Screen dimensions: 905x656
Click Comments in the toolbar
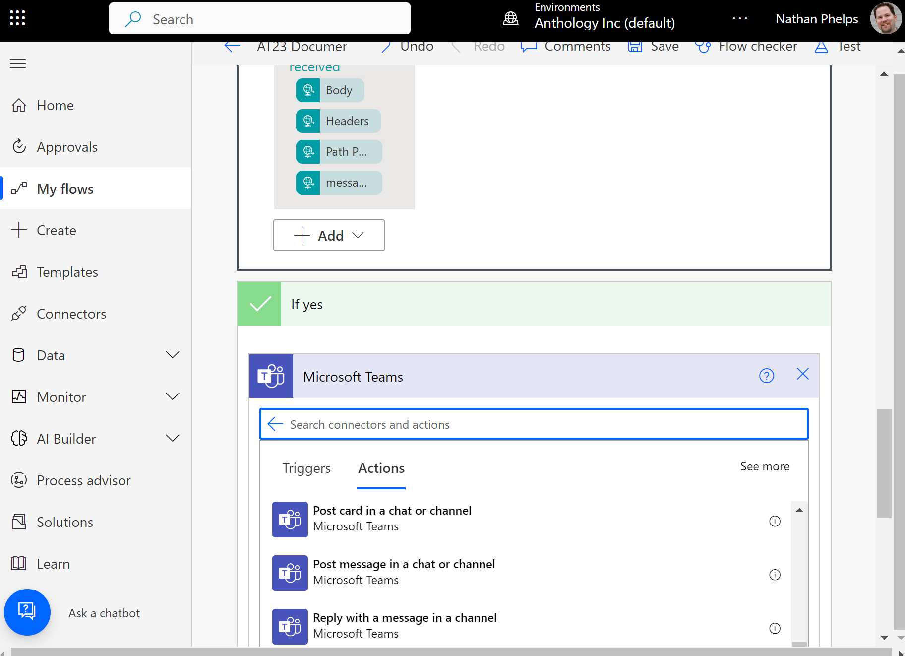pos(566,47)
